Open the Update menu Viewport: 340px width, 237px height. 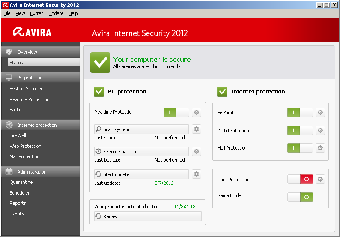pyautogui.click(x=56, y=13)
